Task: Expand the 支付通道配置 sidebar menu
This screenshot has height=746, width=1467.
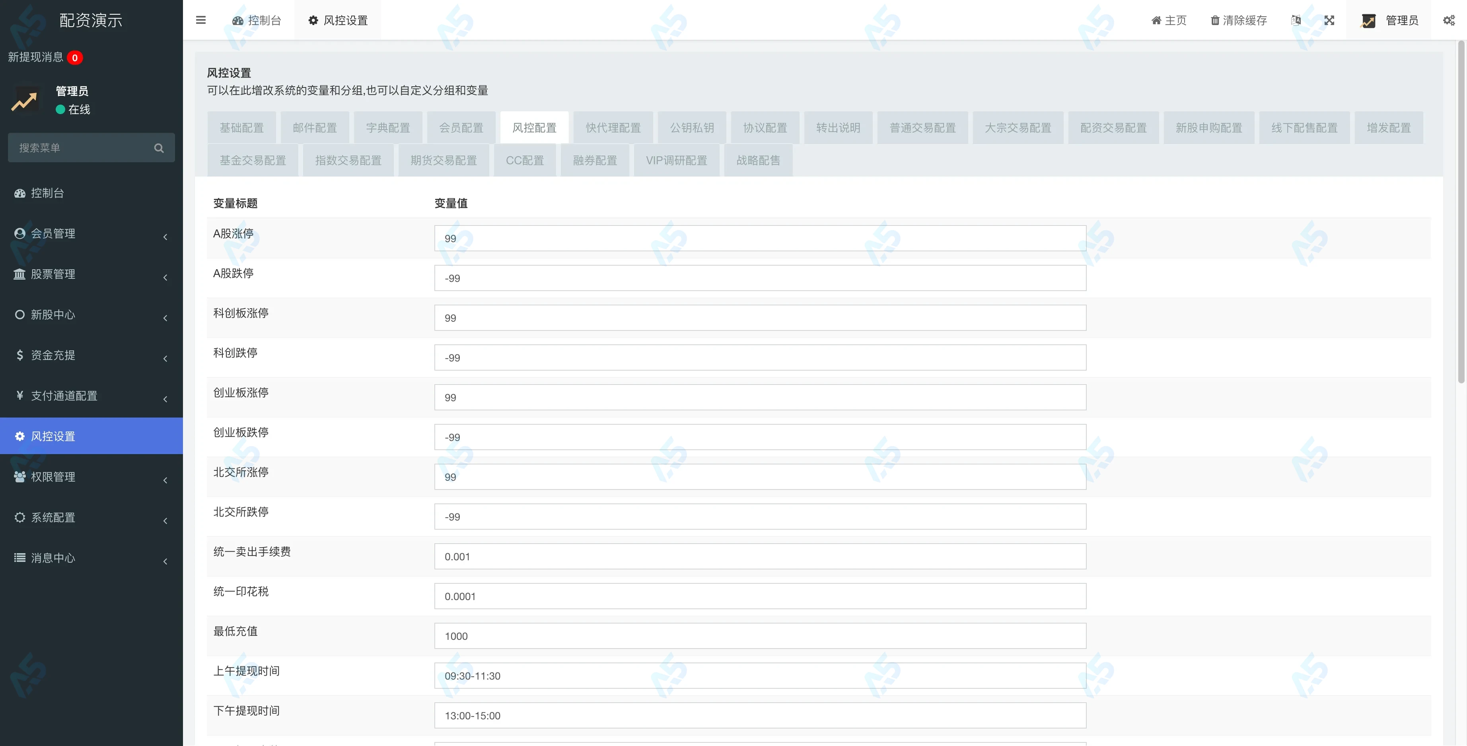Action: pyautogui.click(x=64, y=396)
